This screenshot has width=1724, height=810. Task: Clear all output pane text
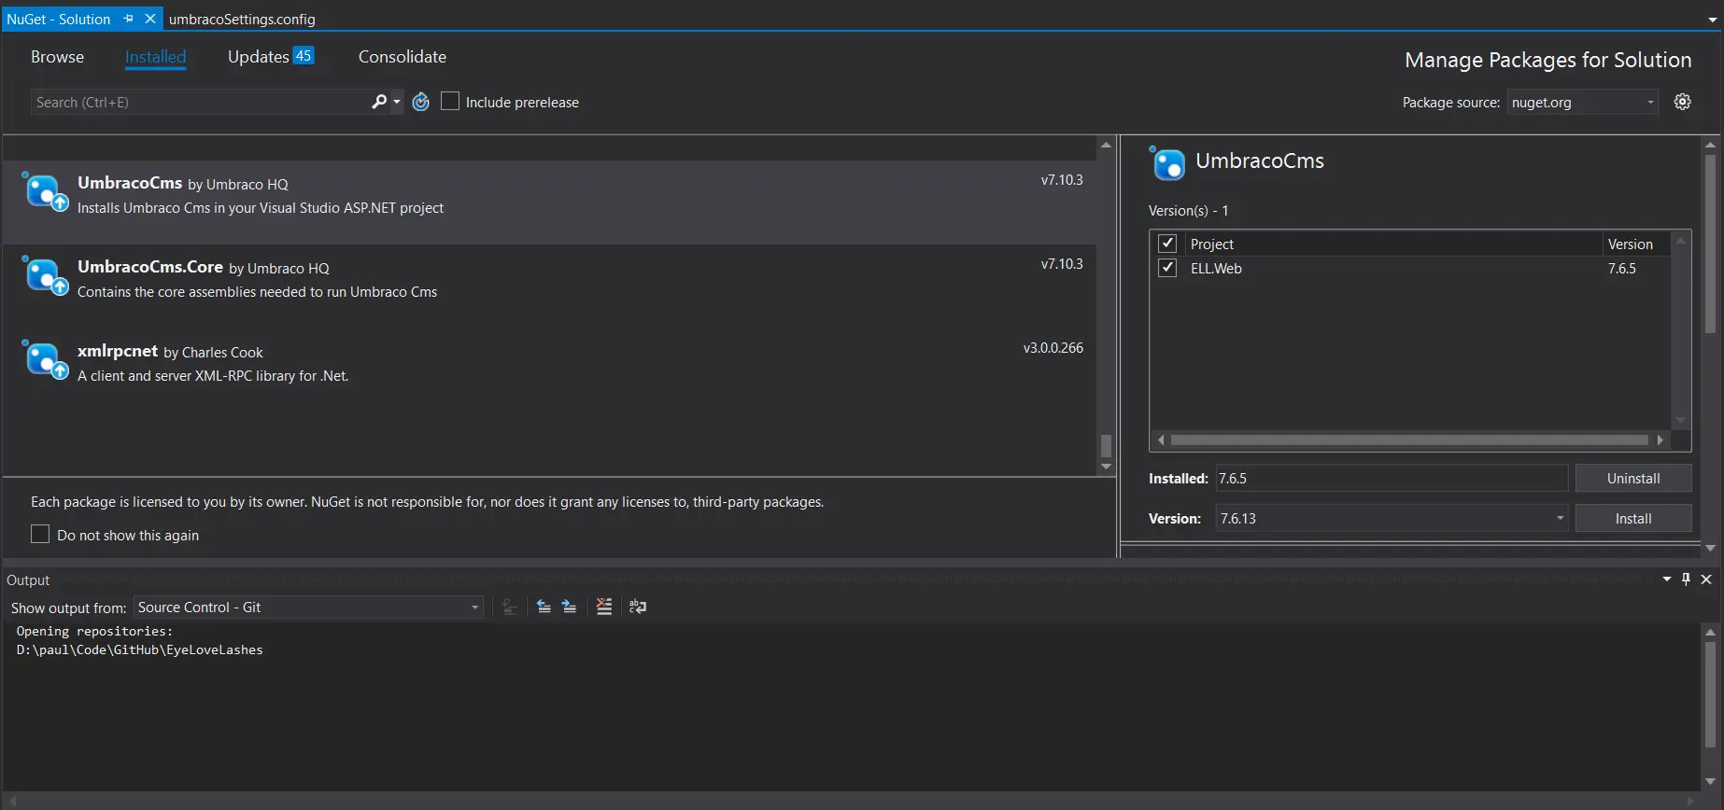(x=604, y=607)
